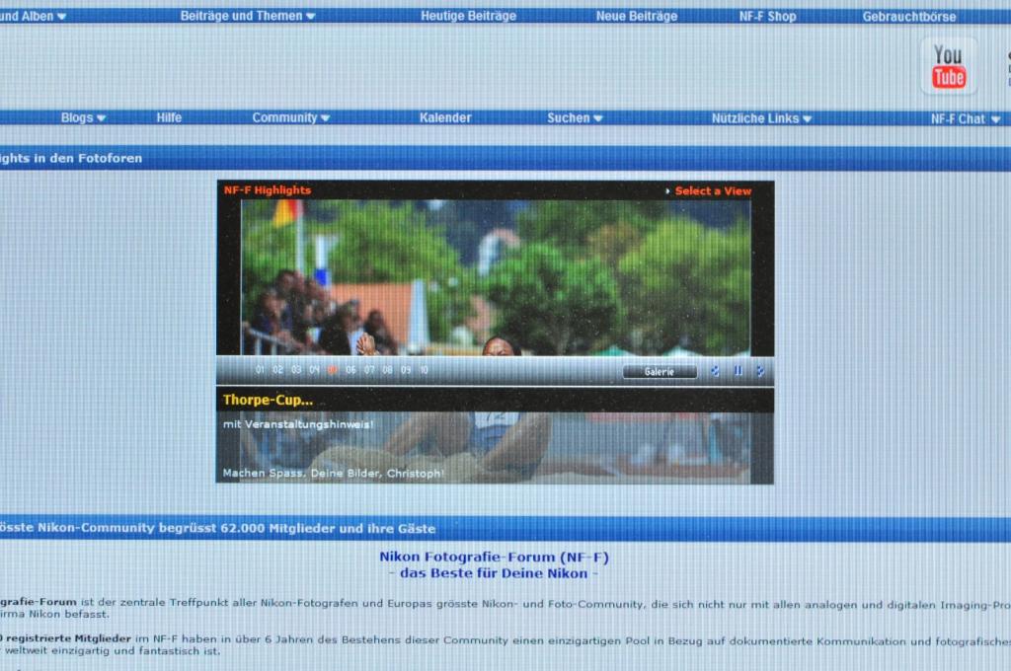Click the 62.000 Mitglieder welcome header bar
Screen dimensions: 1011x671
(505, 529)
